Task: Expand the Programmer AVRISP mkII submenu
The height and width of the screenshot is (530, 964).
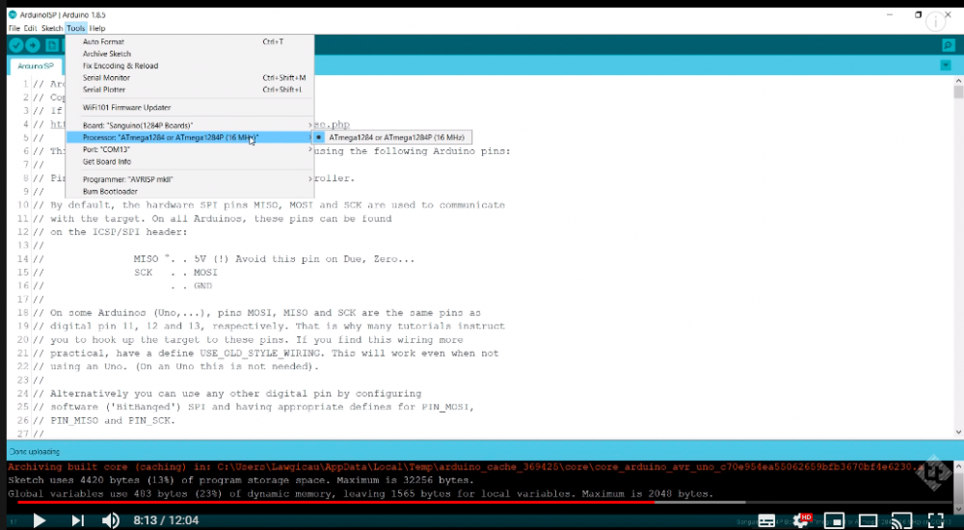Action: pos(190,179)
